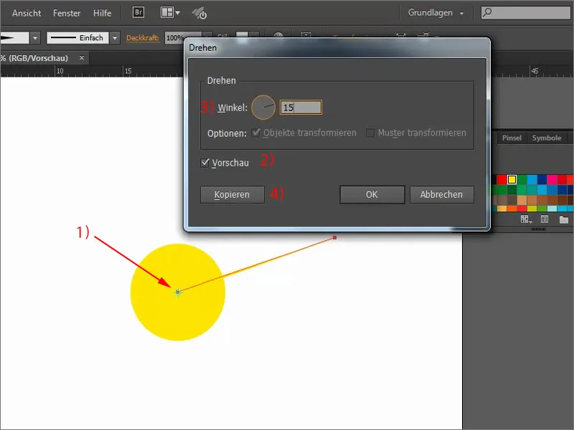Click the orange Deckkraft label link
The width and height of the screenshot is (574, 430).
coord(142,38)
